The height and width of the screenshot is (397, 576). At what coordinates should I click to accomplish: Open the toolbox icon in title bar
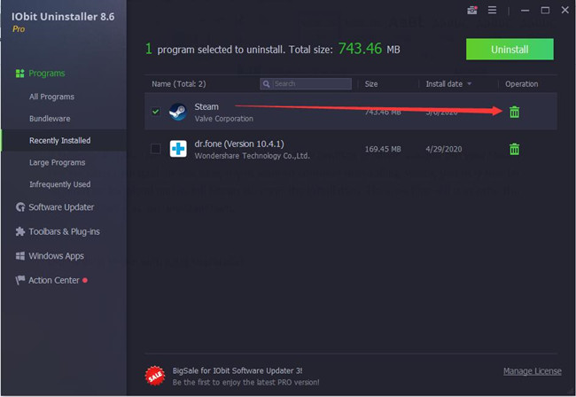click(472, 11)
